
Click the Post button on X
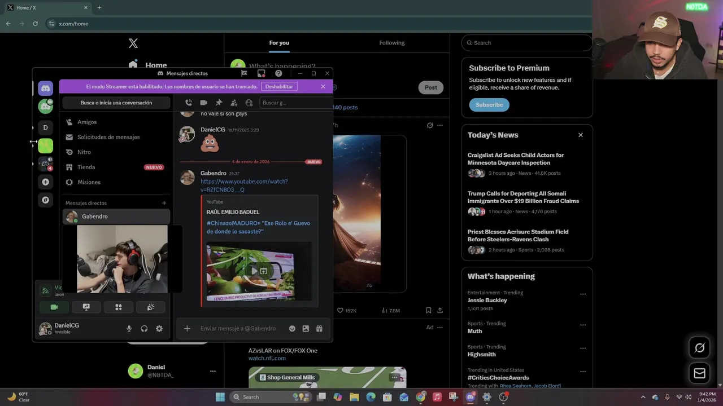pyautogui.click(x=431, y=87)
